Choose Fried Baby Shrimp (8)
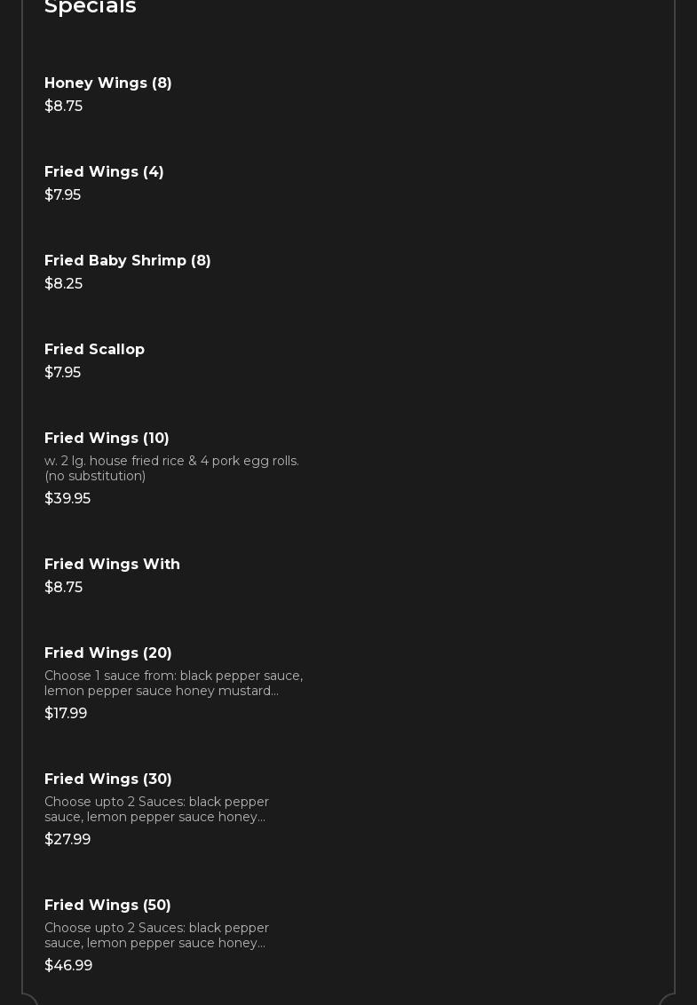 128,261
